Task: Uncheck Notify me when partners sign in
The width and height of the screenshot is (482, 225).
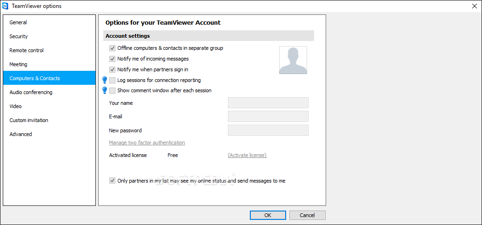Action: [112, 69]
